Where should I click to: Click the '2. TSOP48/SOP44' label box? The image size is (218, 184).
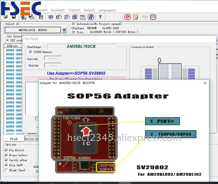coord(171,134)
